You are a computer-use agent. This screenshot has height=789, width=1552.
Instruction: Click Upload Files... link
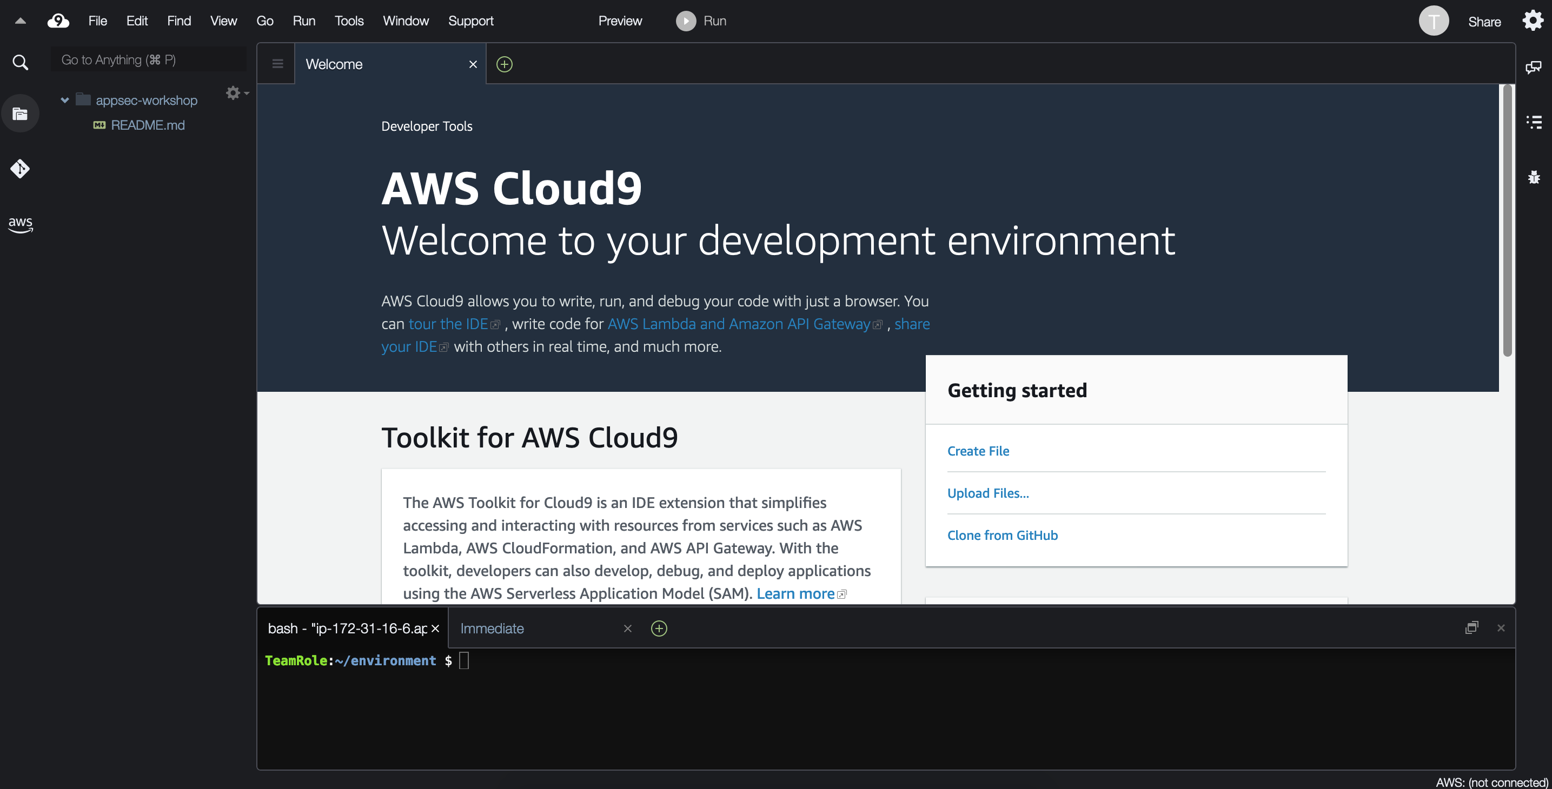[988, 493]
